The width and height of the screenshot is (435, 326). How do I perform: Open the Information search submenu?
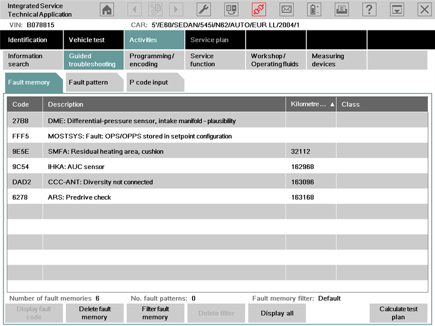[x=33, y=60]
